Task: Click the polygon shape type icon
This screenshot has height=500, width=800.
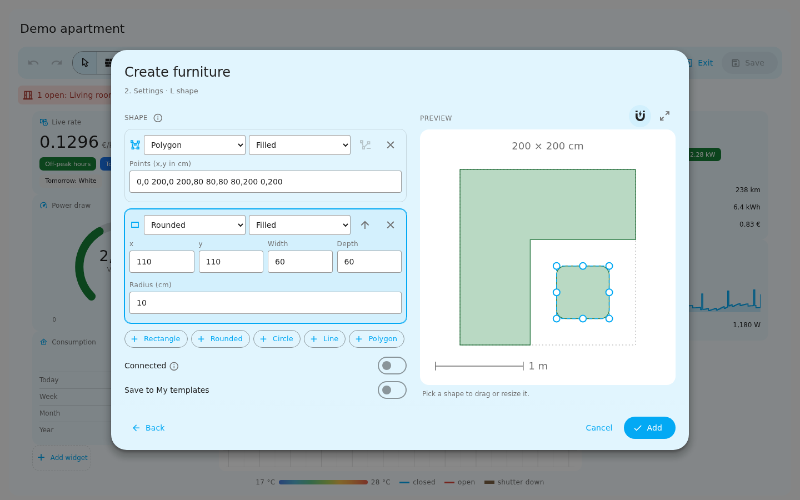Action: (135, 145)
